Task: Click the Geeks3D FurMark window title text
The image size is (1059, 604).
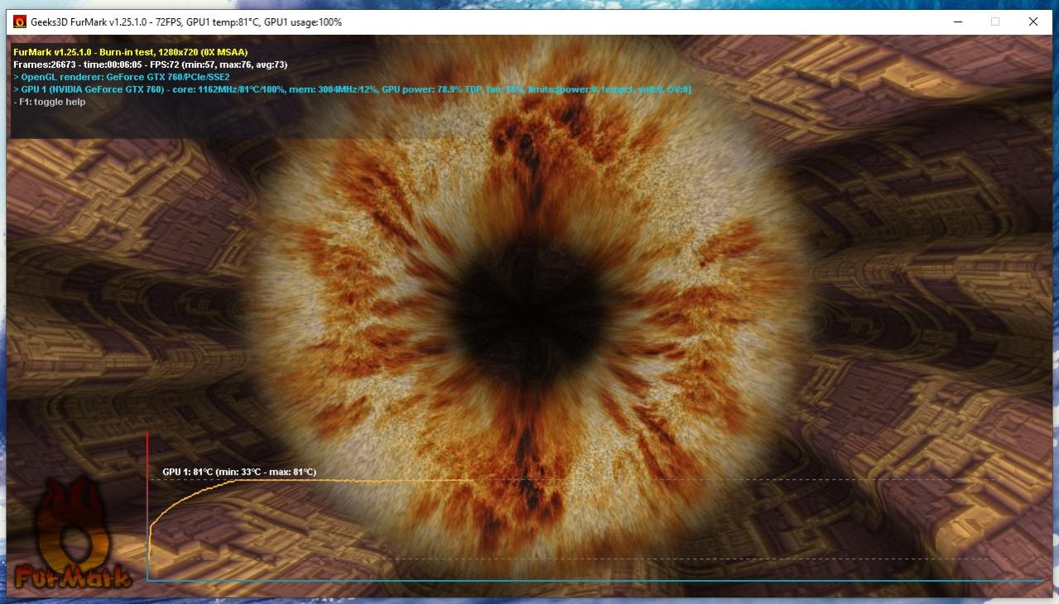Action: tap(187, 22)
